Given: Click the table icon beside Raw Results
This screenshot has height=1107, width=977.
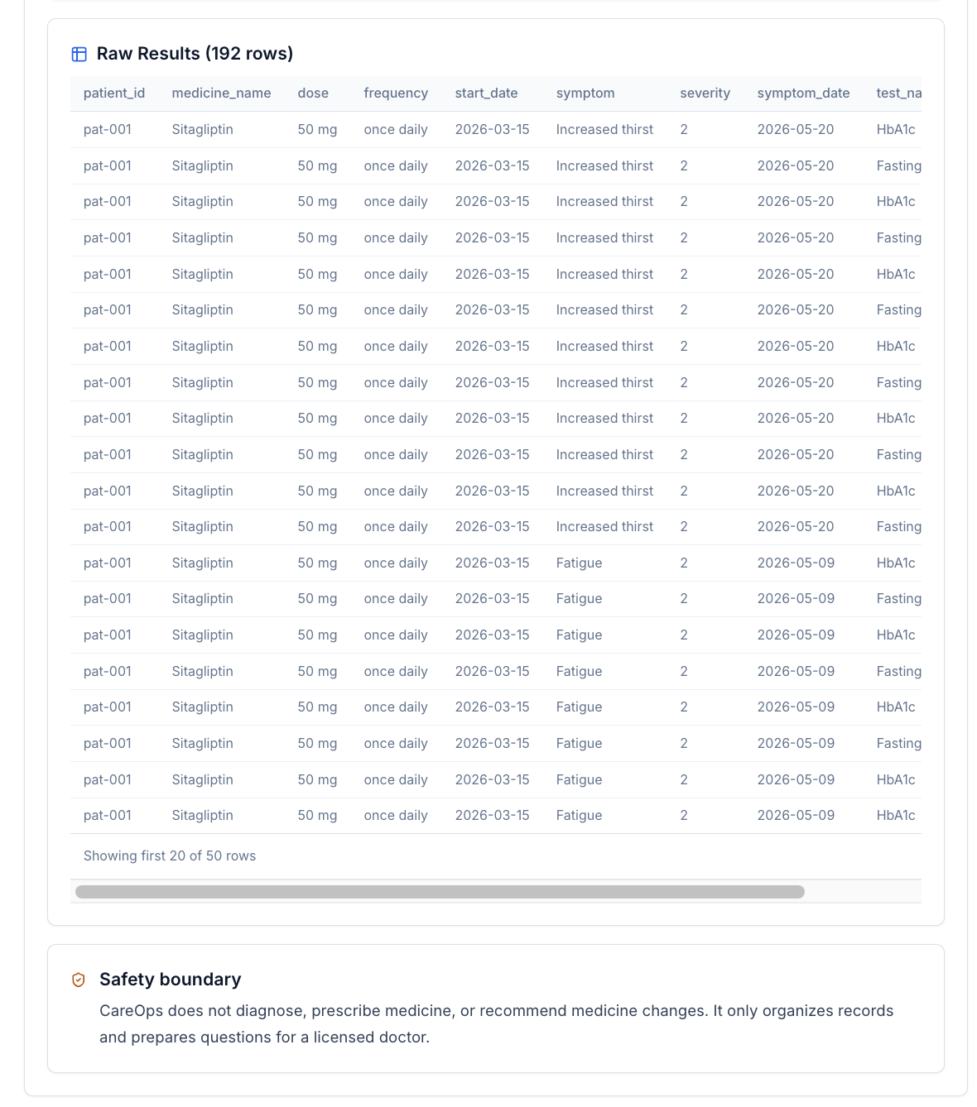Looking at the screenshot, I should click(x=79, y=55).
